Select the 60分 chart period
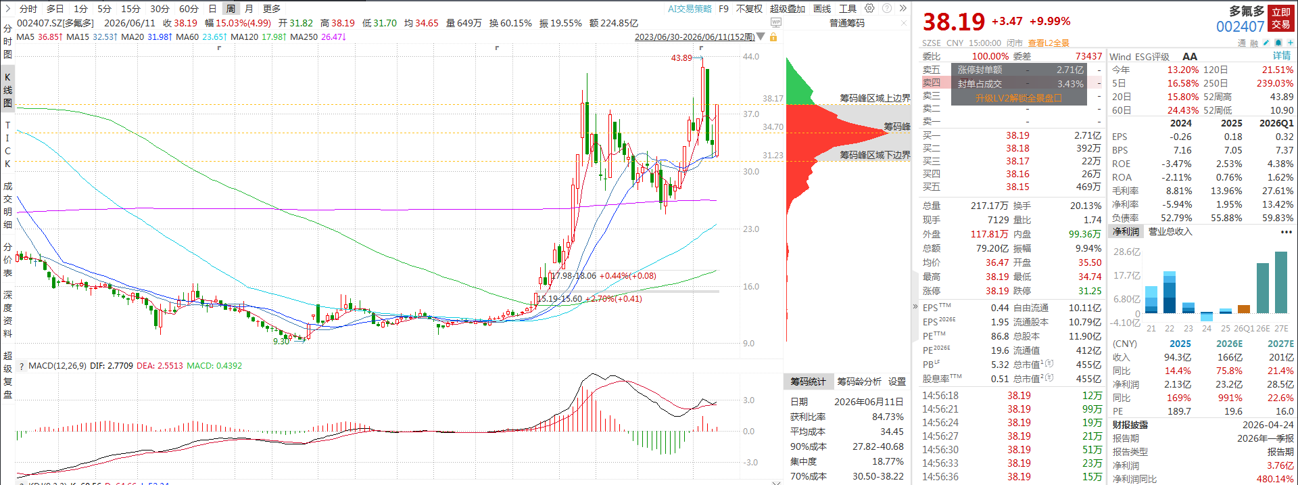1298x485 pixels. [x=189, y=9]
